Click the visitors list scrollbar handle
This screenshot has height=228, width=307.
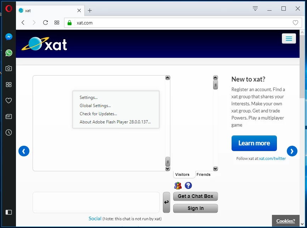(x=215, y=85)
